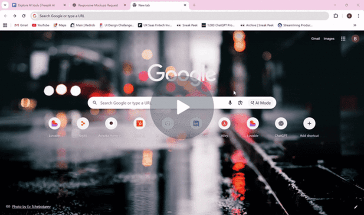The height and width of the screenshot is (215, 364).
Task: Close the New tab tab
Action: click(x=185, y=5)
